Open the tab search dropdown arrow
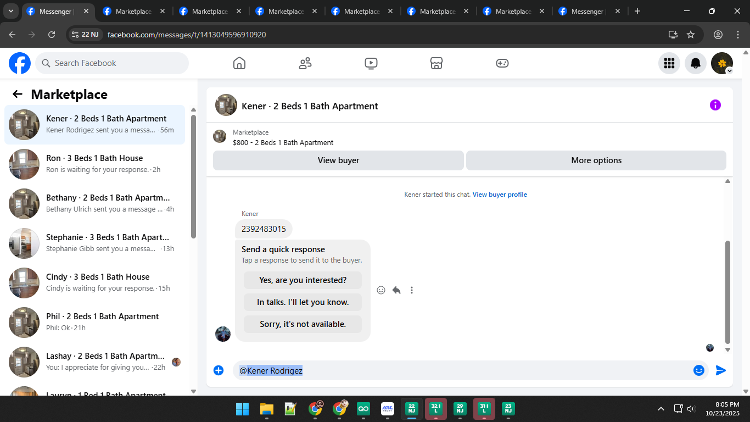 click(x=11, y=11)
